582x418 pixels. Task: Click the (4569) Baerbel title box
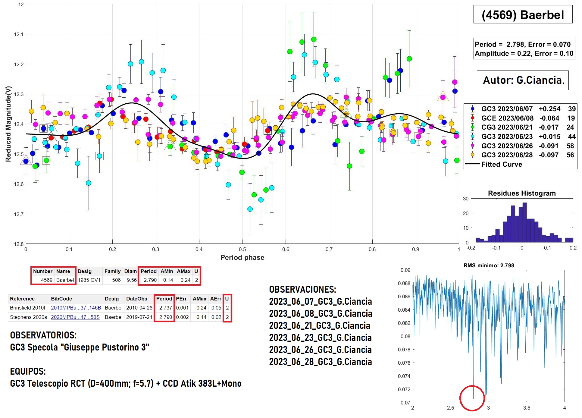point(523,14)
